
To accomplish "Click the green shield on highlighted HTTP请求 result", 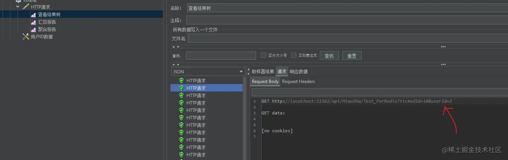I will pyautogui.click(x=181, y=88).
